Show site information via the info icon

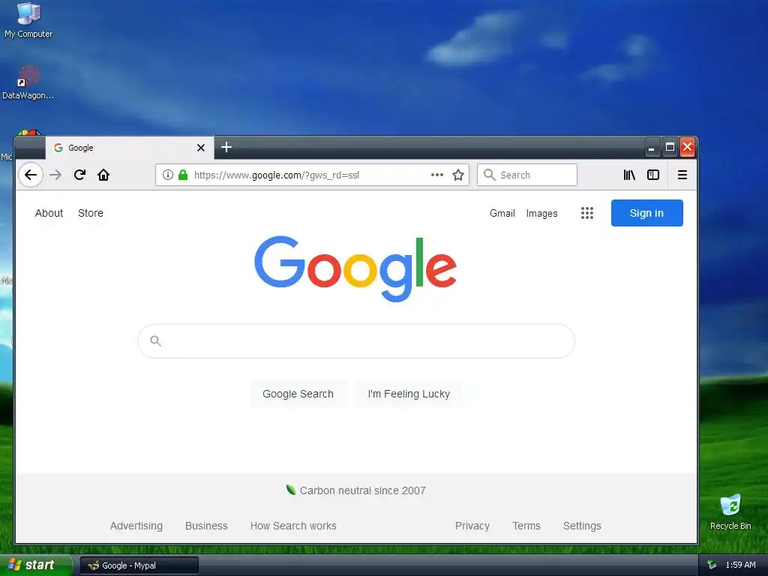[167, 175]
